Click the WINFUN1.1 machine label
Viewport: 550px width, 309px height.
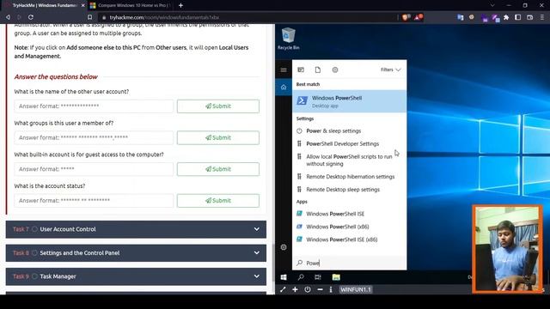[356, 289]
